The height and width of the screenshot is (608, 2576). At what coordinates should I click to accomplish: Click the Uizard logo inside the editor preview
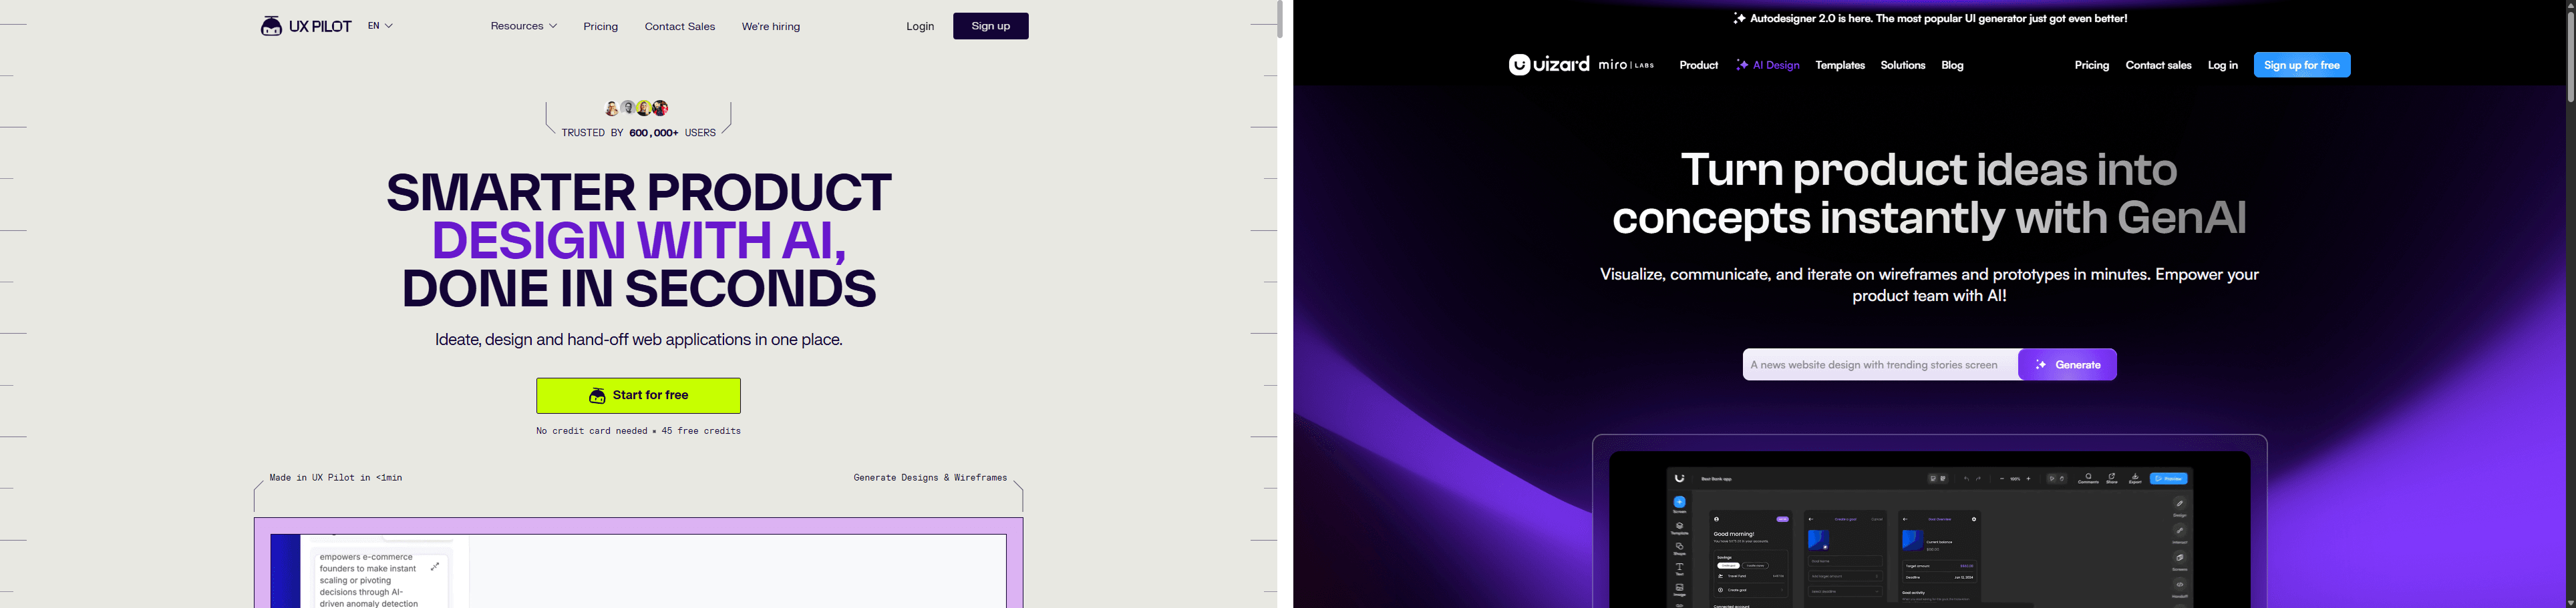click(1680, 479)
